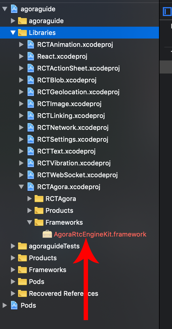Viewport: 172px width, 329px height.
Task: Click the RCTAgora.xcodeproj project icon
Action: click(x=31, y=187)
